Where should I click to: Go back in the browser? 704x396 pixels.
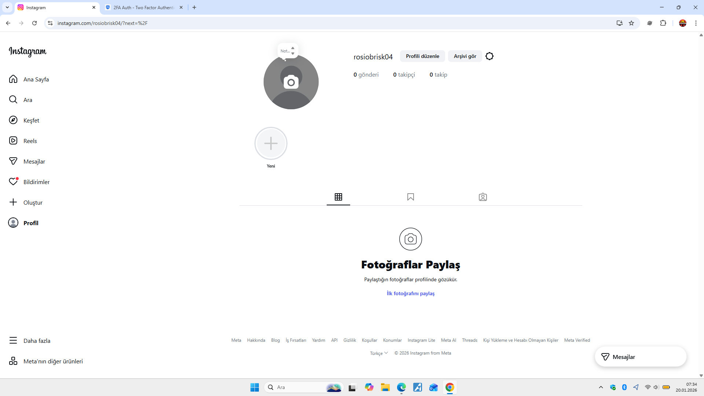[8, 23]
